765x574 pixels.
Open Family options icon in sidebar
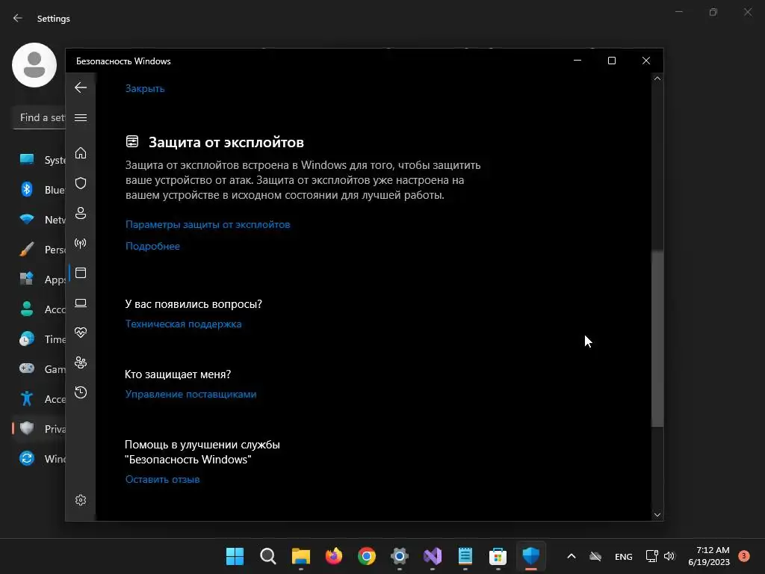(81, 362)
